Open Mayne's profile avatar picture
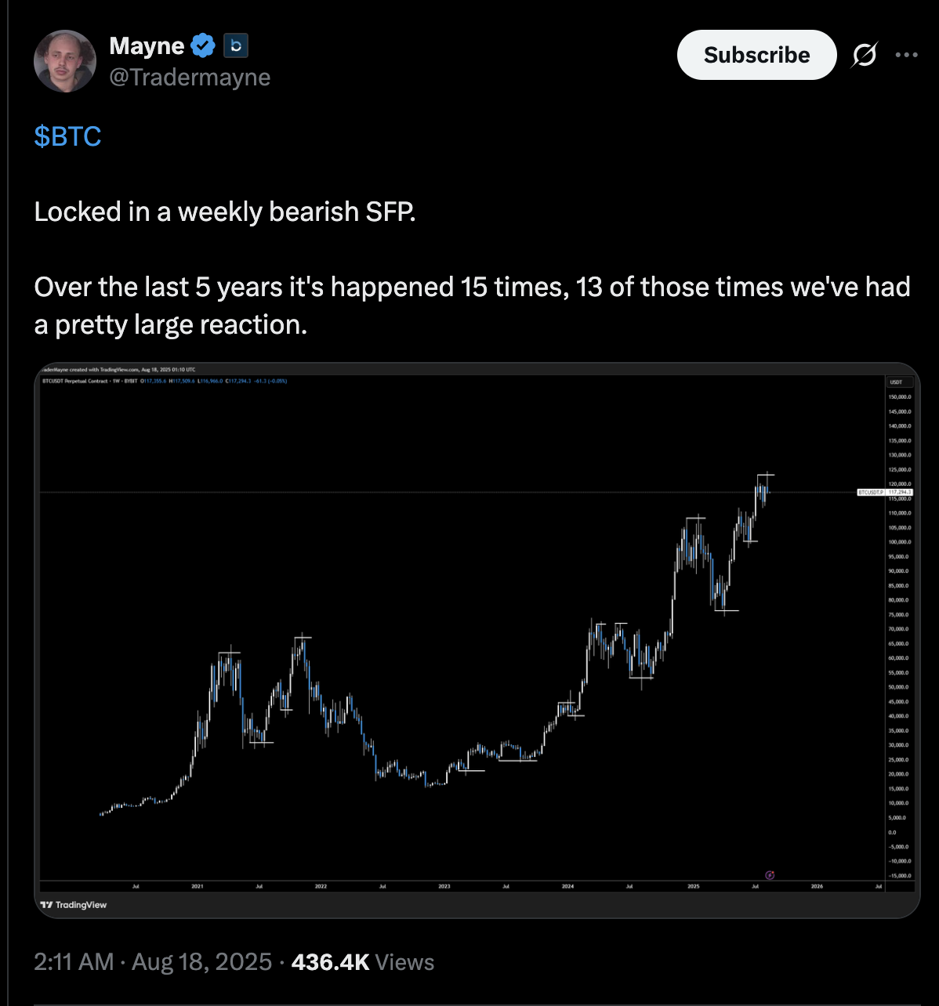The height and width of the screenshot is (1006, 939). pos(64,61)
